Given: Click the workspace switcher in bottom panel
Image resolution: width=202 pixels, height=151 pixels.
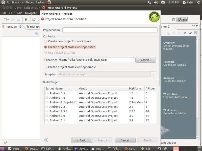Looking at the screenshot, I should coord(176,148).
